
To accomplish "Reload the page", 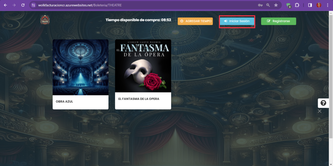I will click(x=23, y=5).
